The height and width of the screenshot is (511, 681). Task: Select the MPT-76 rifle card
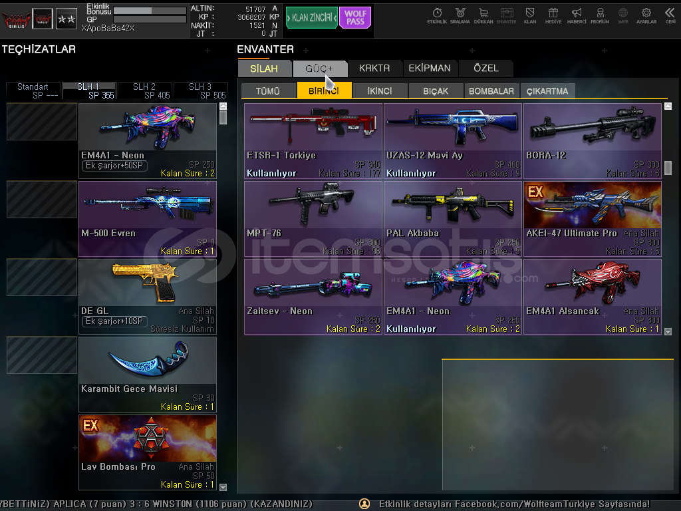pos(313,218)
